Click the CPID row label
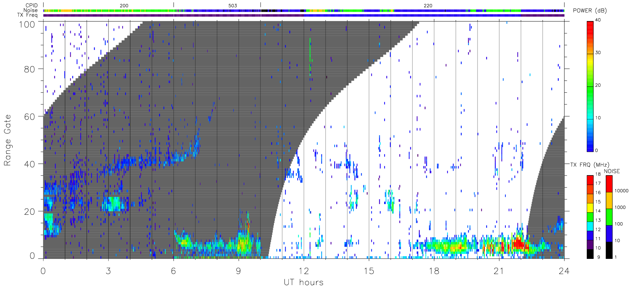 (x=32, y=6)
